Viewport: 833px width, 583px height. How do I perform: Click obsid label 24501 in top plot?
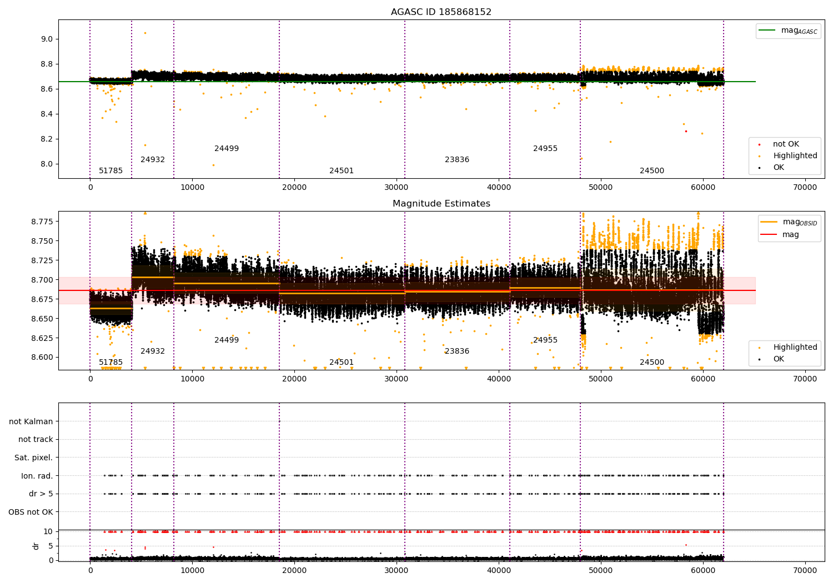click(x=342, y=171)
